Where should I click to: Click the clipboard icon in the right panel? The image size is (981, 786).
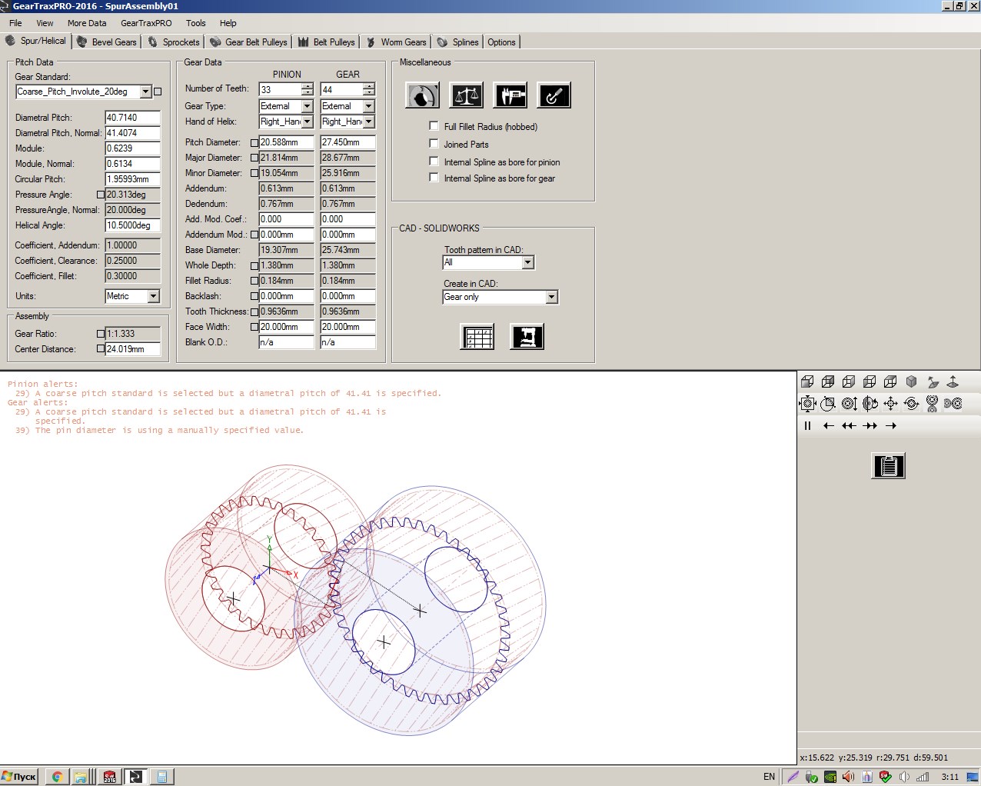point(889,466)
